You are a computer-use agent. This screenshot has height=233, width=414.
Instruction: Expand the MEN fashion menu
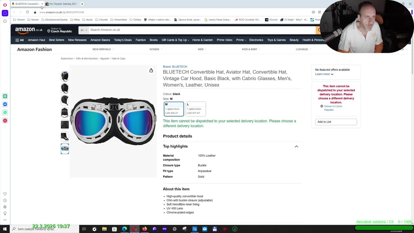pyautogui.click(x=202, y=49)
